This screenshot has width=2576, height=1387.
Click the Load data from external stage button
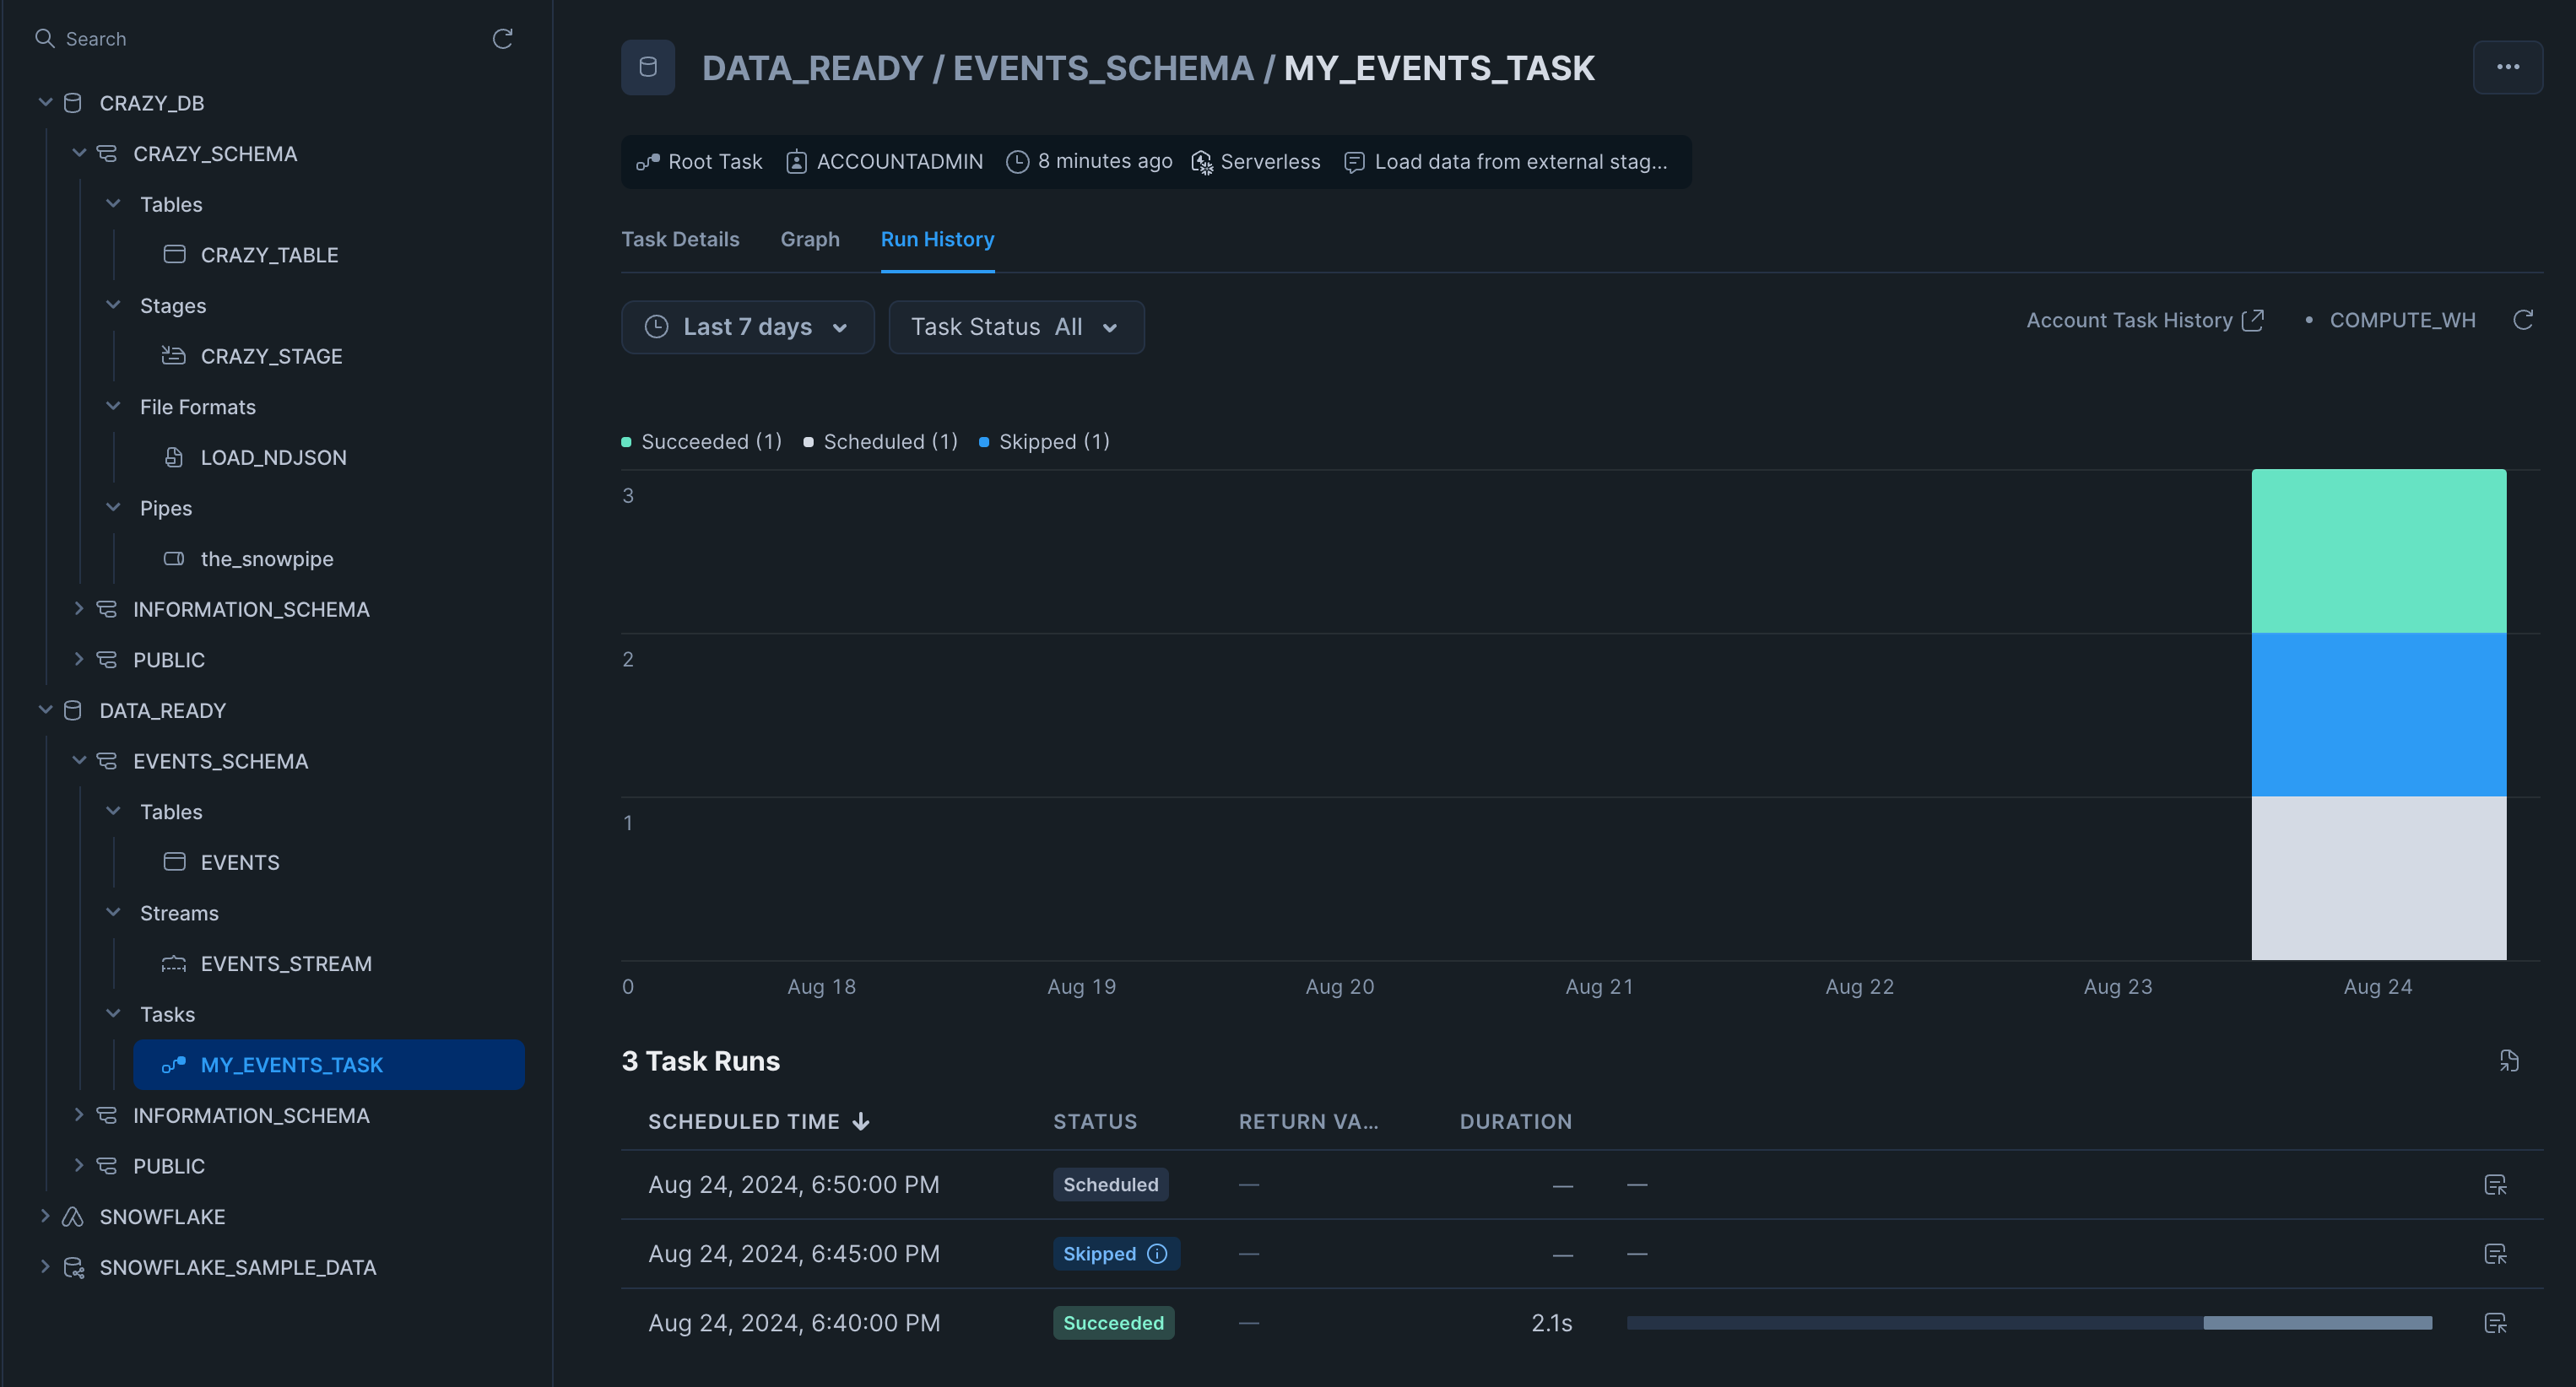pyautogui.click(x=1510, y=160)
